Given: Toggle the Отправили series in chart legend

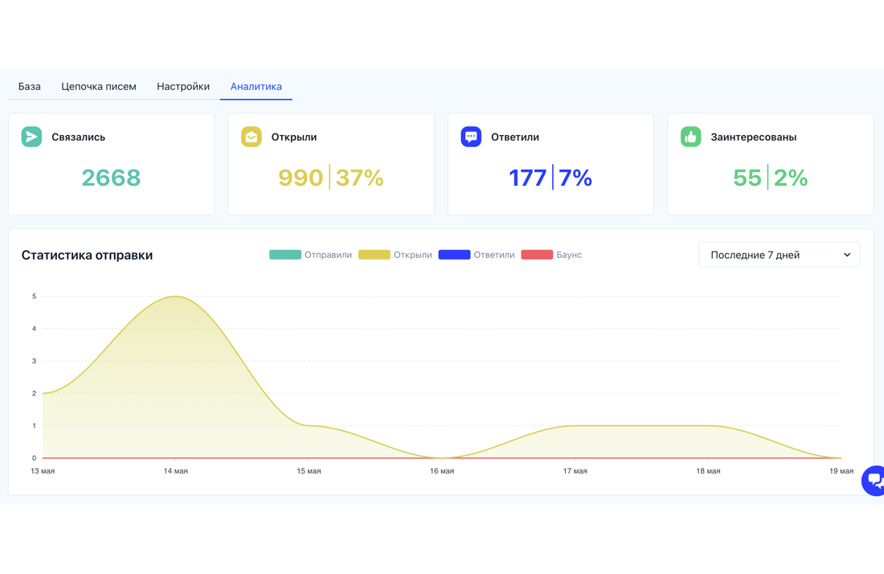Looking at the screenshot, I should click(311, 255).
